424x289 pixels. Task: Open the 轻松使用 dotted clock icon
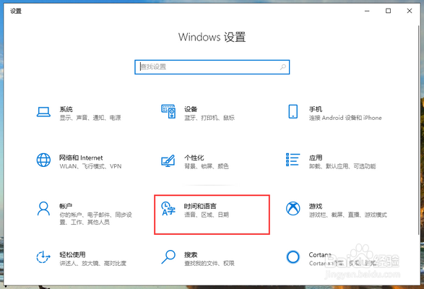[x=43, y=256]
